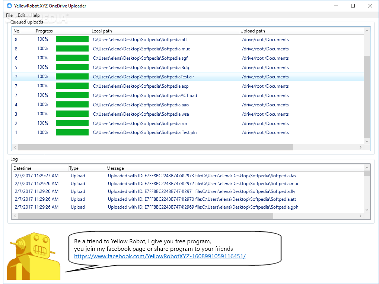
Task: Click queue list scroll up arrow
Action: tap(367, 31)
